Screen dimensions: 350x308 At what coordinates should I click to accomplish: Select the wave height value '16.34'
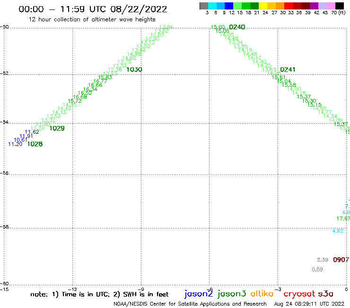[x=90, y=89]
